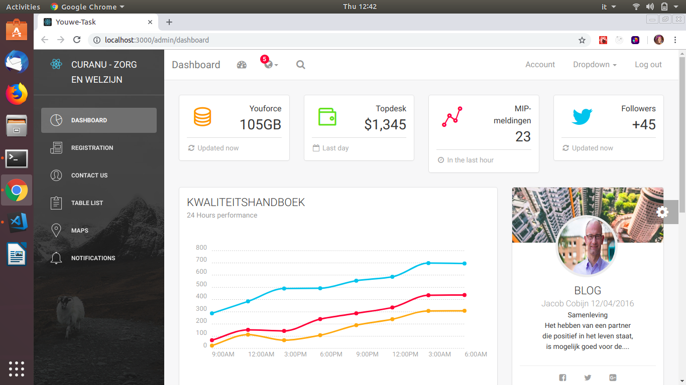686x385 pixels.
Task: Open the system keyboard language 'it' menu
Action: click(608, 7)
